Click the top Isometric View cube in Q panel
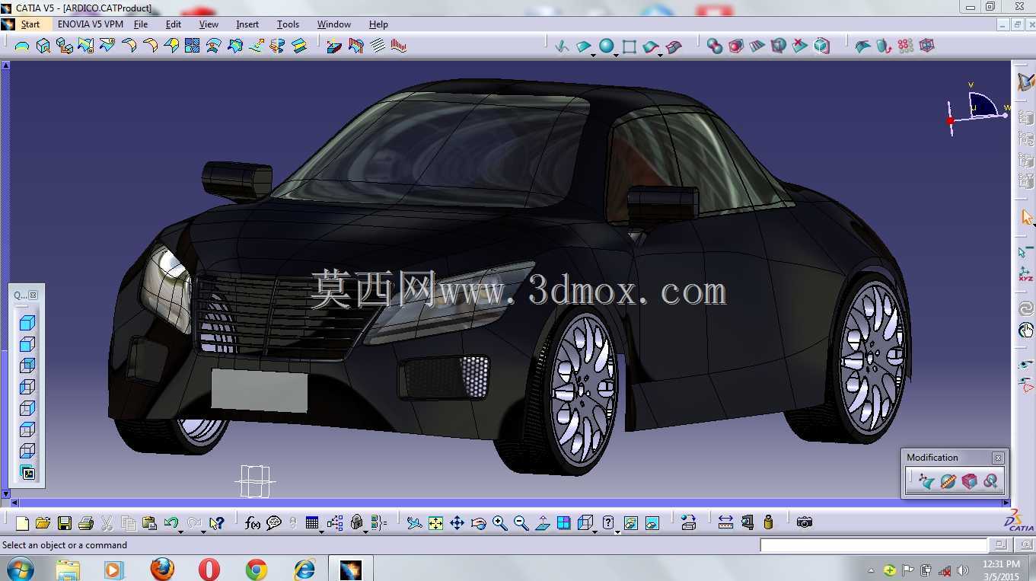The image size is (1036, 581). coord(27,323)
